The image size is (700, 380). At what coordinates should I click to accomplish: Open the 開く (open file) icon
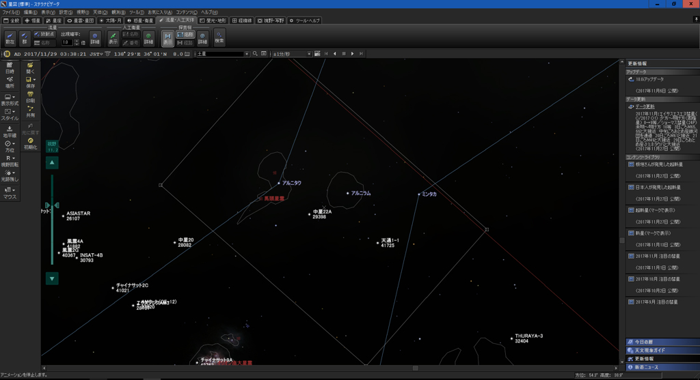(30, 67)
